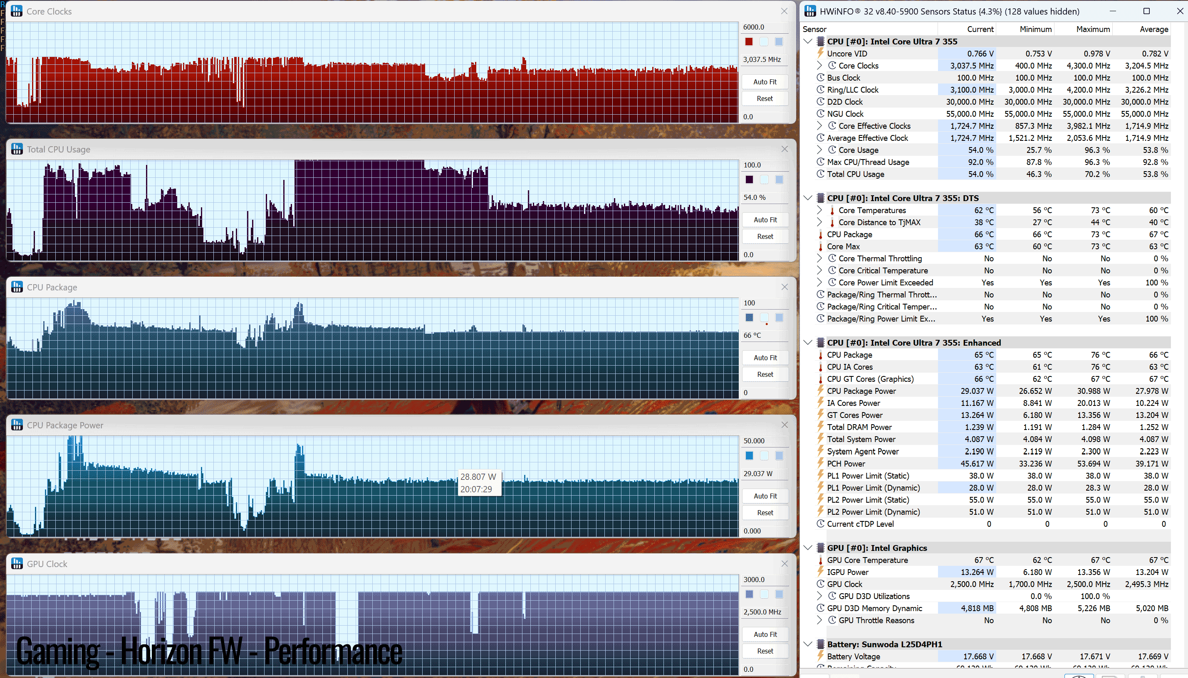Click the Maximum column header

pos(1093,29)
